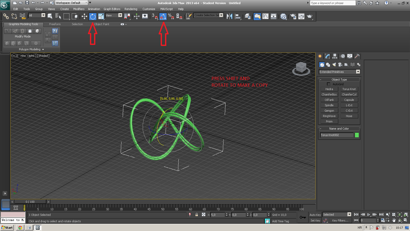Screen dimensions: 410x231
Task: Activate the Select and Scale tool
Action: [101, 16]
